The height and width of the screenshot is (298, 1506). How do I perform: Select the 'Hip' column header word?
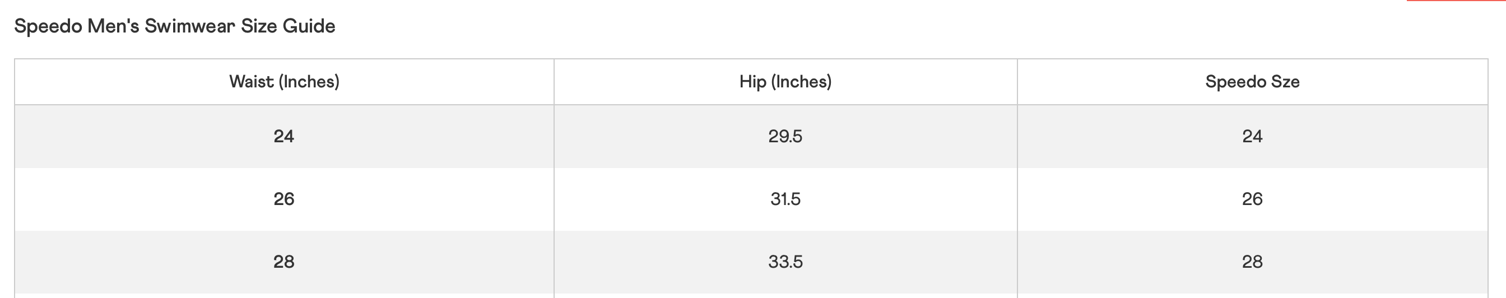[x=752, y=82]
